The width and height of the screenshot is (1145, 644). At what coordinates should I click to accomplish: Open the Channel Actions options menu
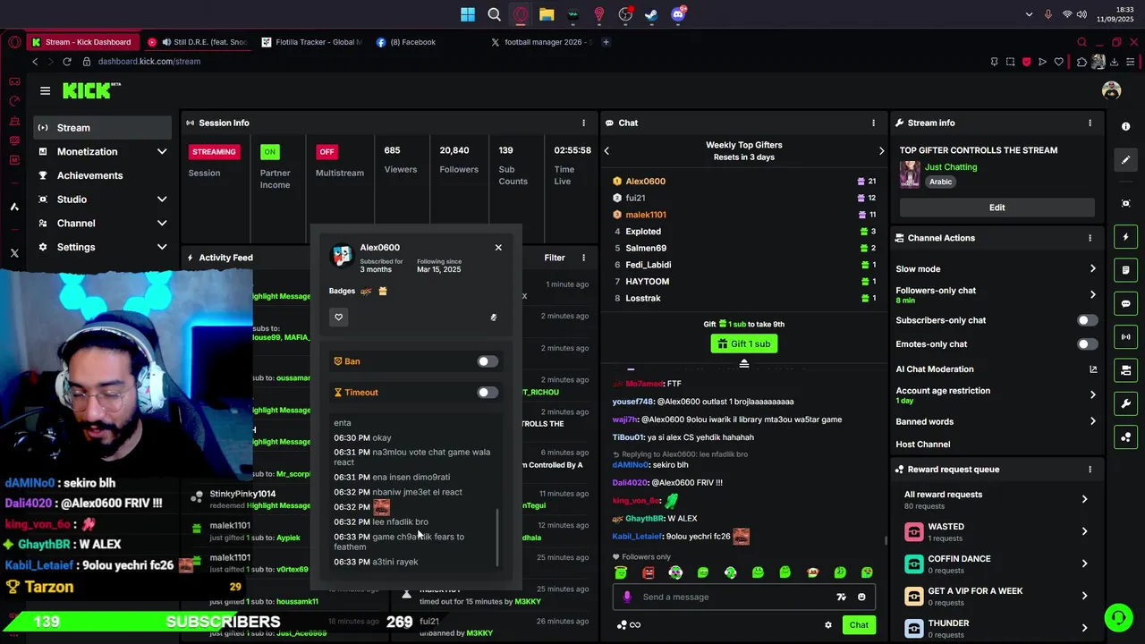point(1090,238)
